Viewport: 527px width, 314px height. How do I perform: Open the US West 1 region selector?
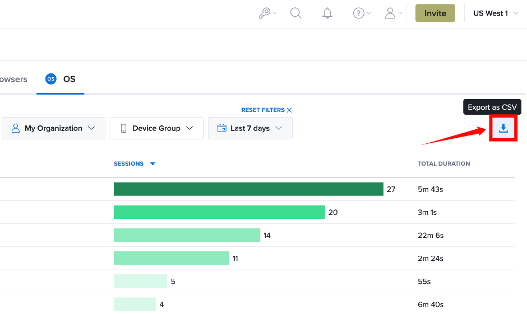(496, 13)
